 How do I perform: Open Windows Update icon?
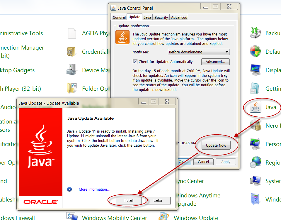pos(164,216)
